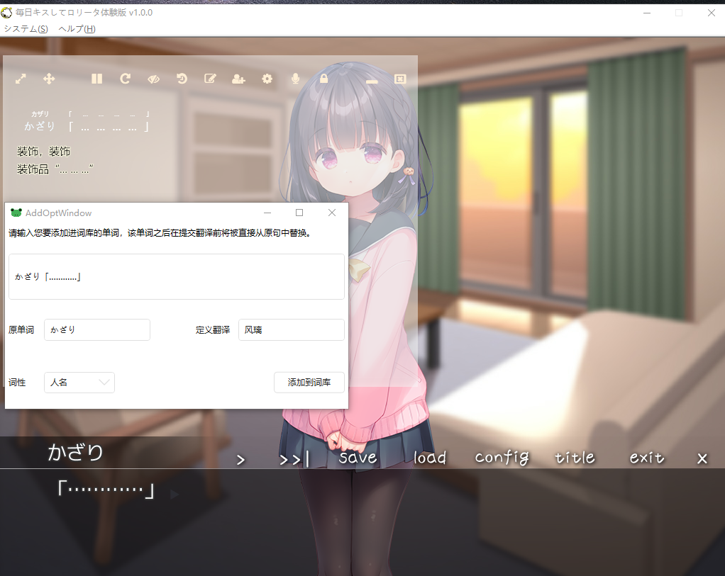This screenshot has width=725, height=576.
Task: Toggle the microphone icon
Action: (x=295, y=79)
